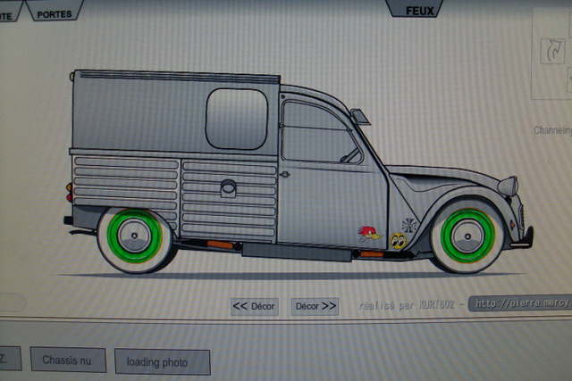Go to next décor with Décor >>
This screenshot has width=572, height=381.
click(x=315, y=306)
